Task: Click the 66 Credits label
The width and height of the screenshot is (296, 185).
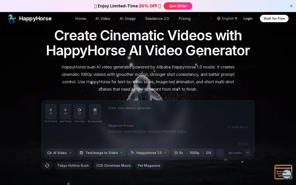Action: (235, 153)
